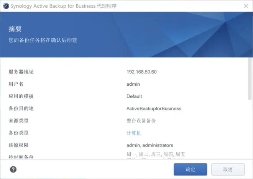Click the admin, administrators restore permission value

point(150,145)
